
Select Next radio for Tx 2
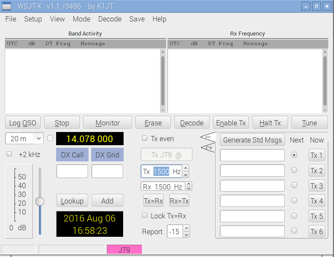point(294,170)
